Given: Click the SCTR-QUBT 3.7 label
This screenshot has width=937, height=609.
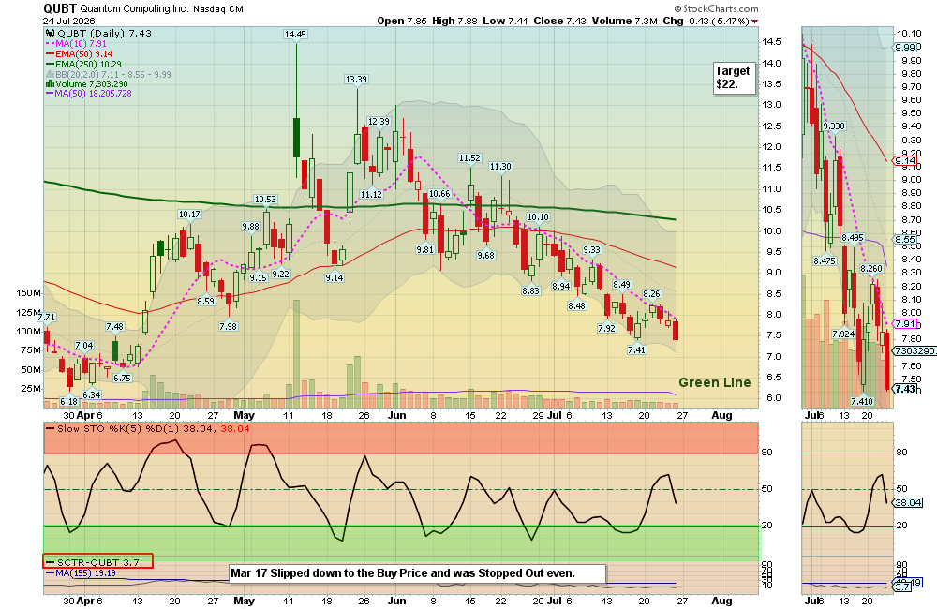Looking at the screenshot, I should 98,562.
